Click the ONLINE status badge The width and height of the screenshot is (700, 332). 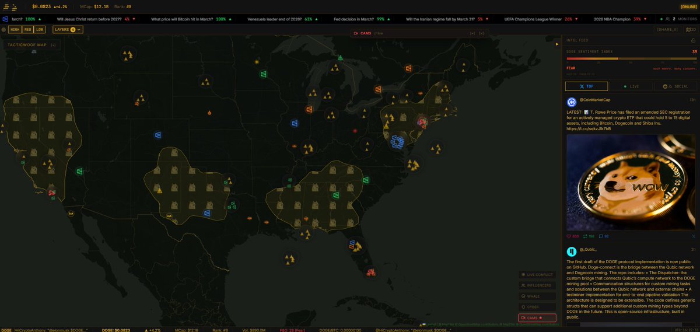(x=688, y=6)
